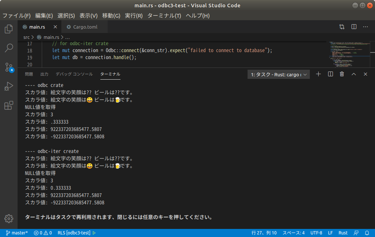375x237 pixels.
Task: Switch to the デバッグ コンソール tab
Action: [74, 74]
